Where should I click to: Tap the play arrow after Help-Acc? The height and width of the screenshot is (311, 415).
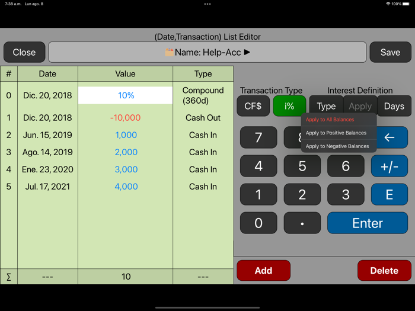tap(247, 52)
